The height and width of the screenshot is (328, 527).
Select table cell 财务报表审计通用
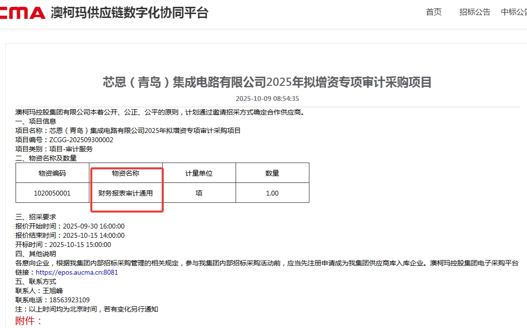pos(125,193)
